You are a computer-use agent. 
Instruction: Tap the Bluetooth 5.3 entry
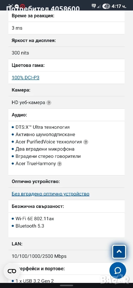pos(30,226)
